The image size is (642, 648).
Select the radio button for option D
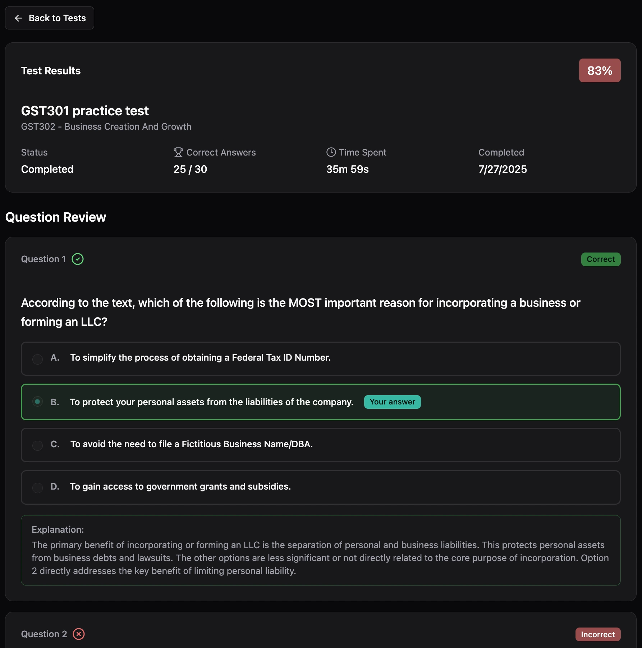[37, 487]
